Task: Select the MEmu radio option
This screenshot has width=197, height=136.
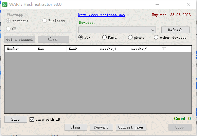Action: click(x=104, y=37)
